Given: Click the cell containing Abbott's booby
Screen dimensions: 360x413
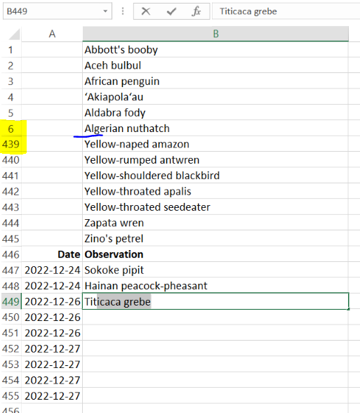Looking at the screenshot, I should (x=215, y=50).
